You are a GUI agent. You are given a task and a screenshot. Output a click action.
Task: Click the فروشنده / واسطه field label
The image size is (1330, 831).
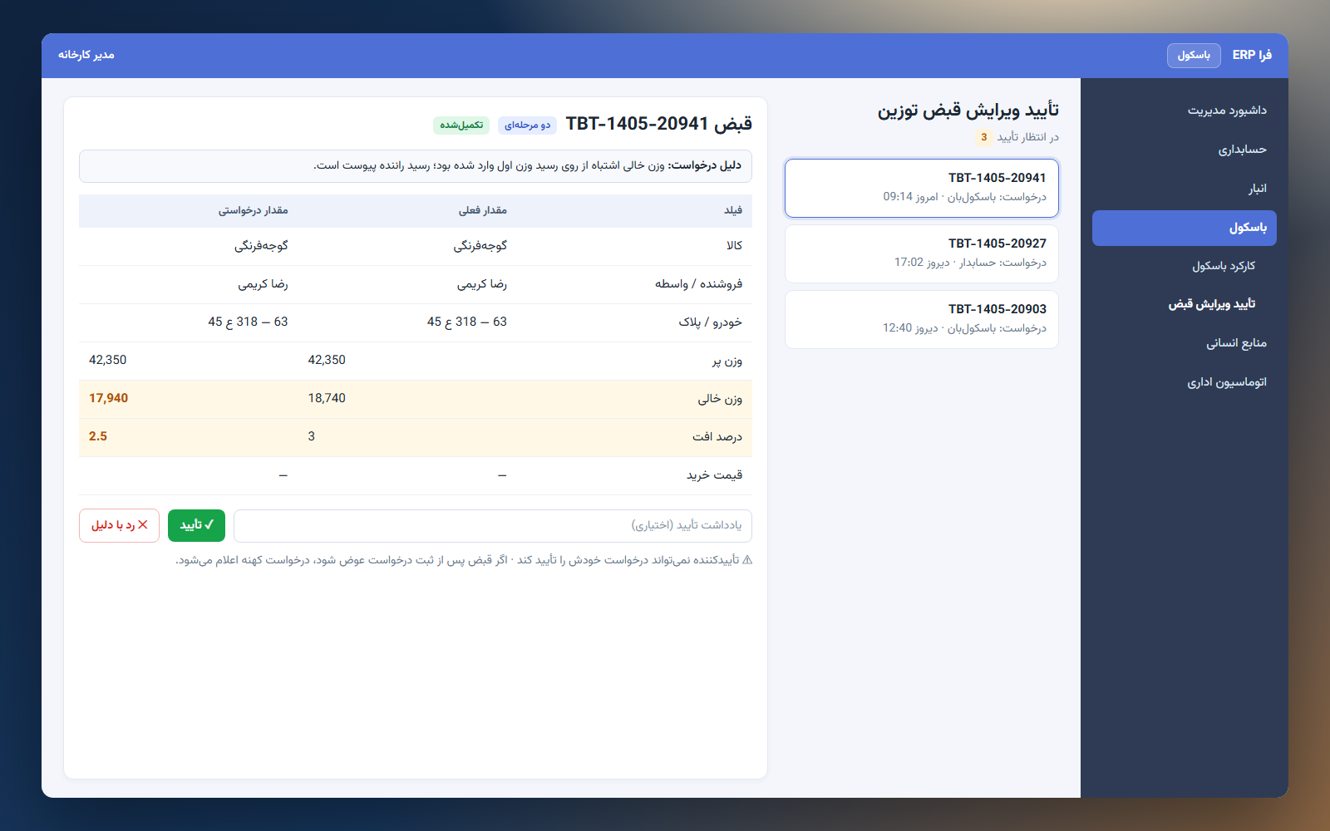coord(698,284)
